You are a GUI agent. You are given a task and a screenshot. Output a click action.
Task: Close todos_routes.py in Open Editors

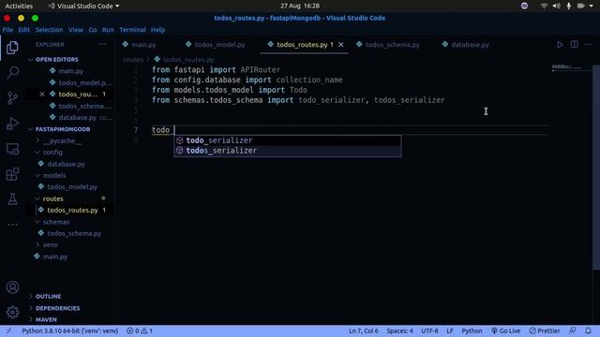[42, 94]
